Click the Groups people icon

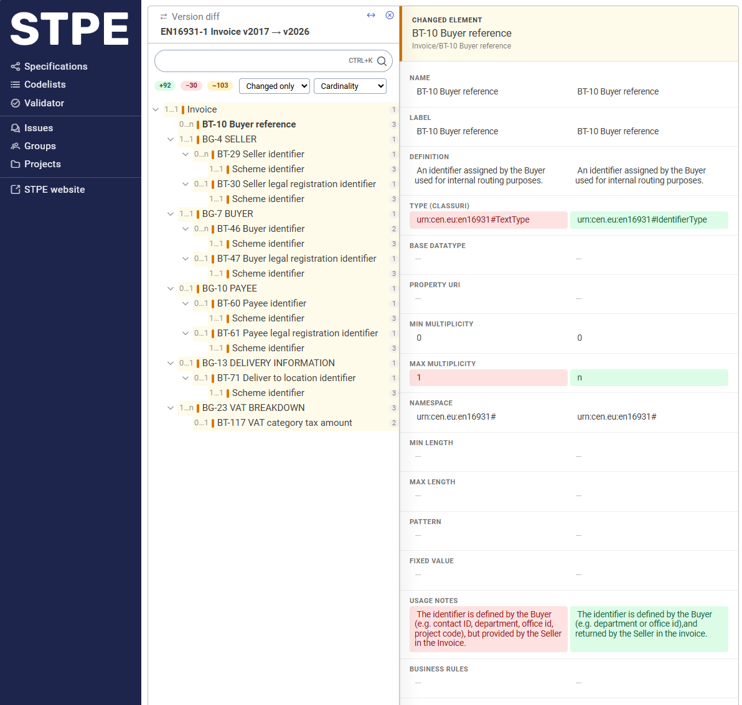click(16, 146)
